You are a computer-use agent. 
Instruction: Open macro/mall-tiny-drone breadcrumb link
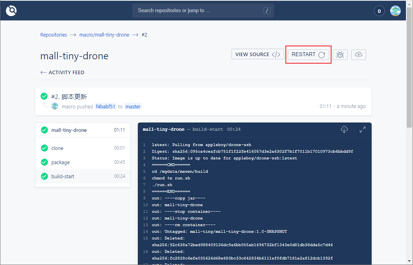(x=104, y=35)
